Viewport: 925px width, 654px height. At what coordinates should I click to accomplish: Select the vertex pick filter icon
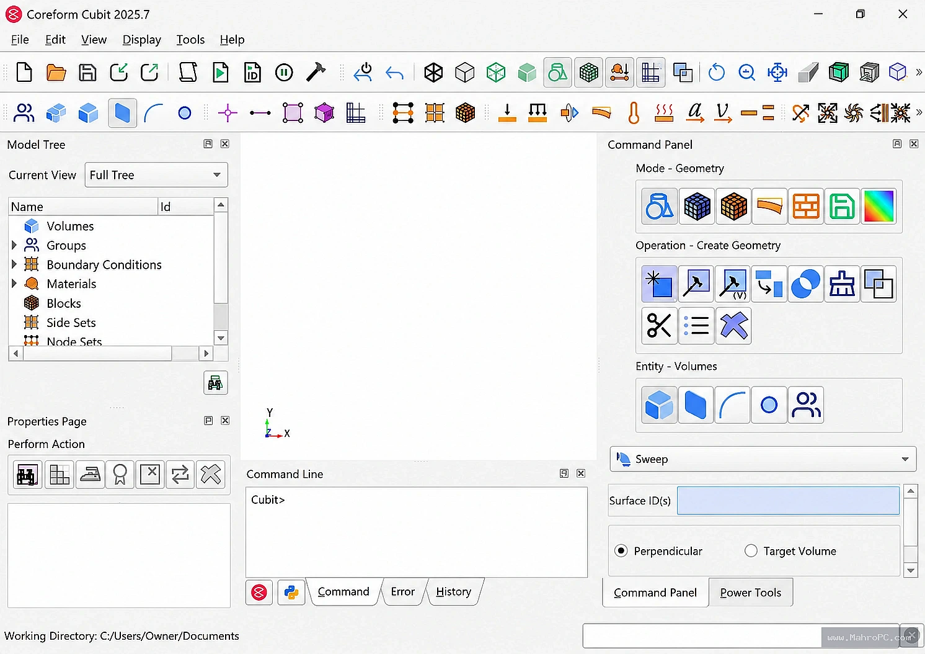pyautogui.click(x=185, y=113)
